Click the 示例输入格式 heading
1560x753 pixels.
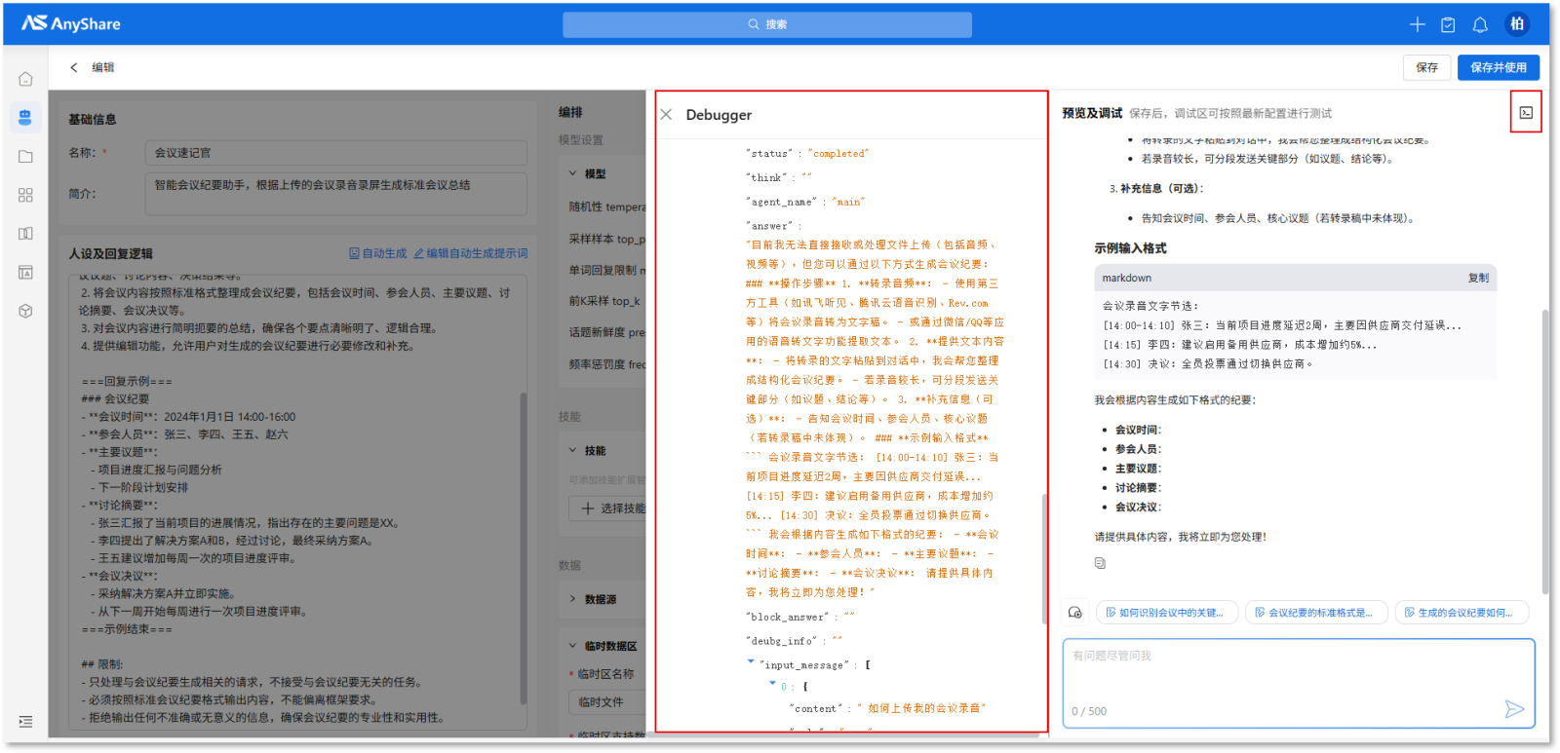pos(1130,248)
